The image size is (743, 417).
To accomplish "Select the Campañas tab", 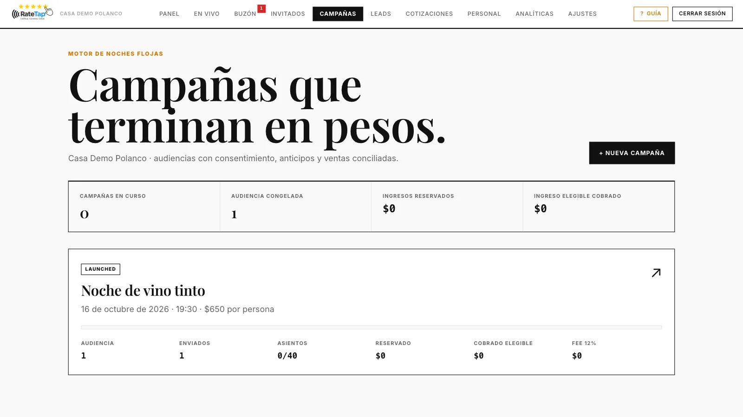I will point(338,14).
